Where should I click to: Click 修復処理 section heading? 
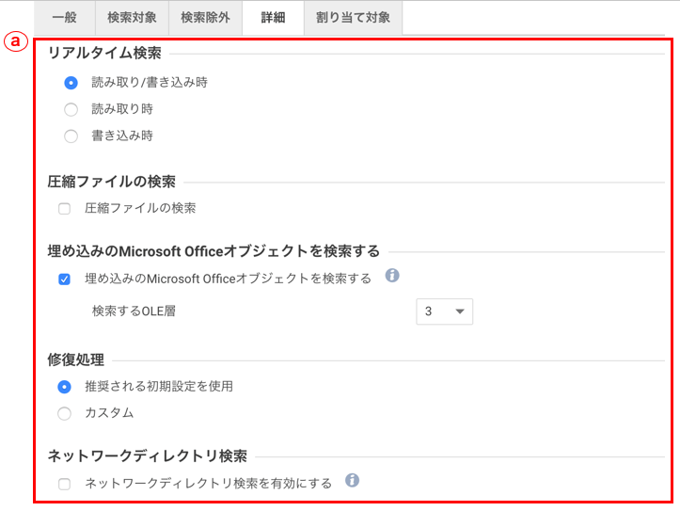pyautogui.click(x=75, y=359)
